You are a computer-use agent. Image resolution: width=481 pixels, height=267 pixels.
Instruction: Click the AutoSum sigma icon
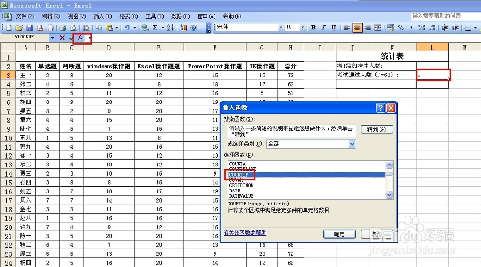(155, 27)
